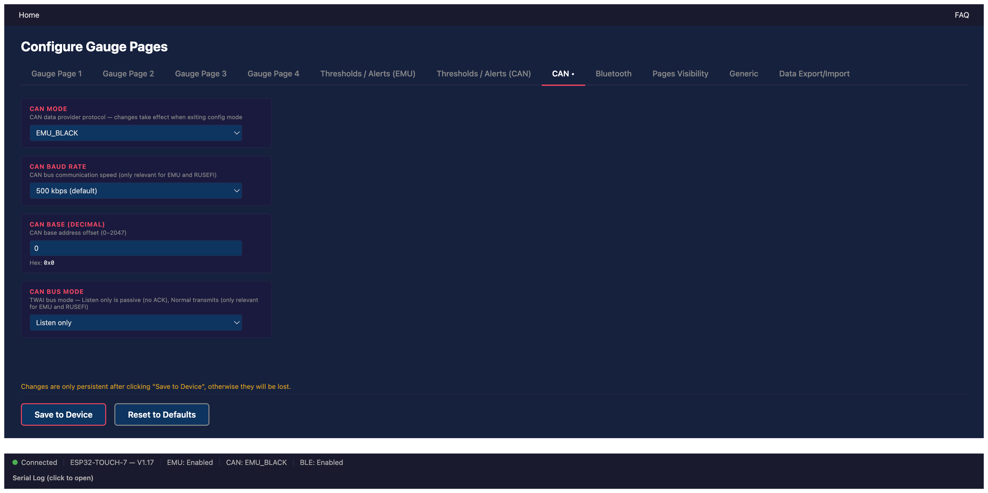Viewport: 988px width, 493px height.
Task: Open the Bluetooth tab
Action: tap(613, 73)
